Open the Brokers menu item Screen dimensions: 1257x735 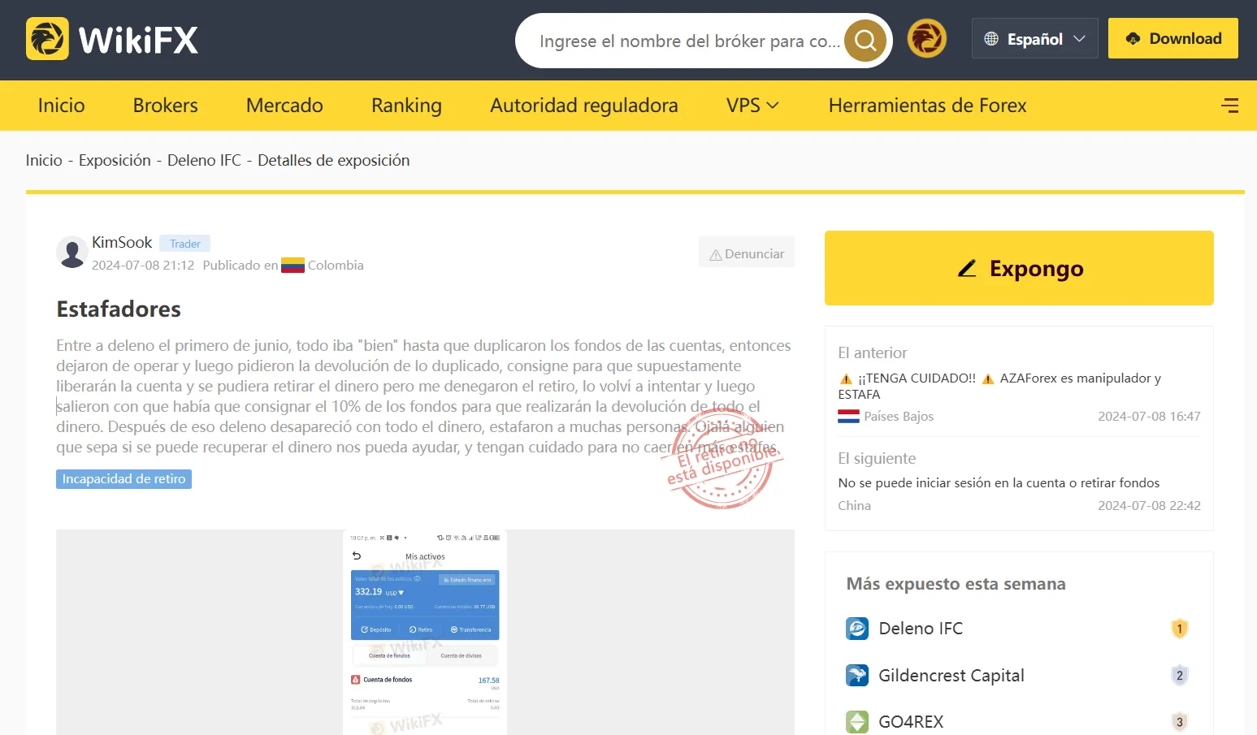(166, 106)
